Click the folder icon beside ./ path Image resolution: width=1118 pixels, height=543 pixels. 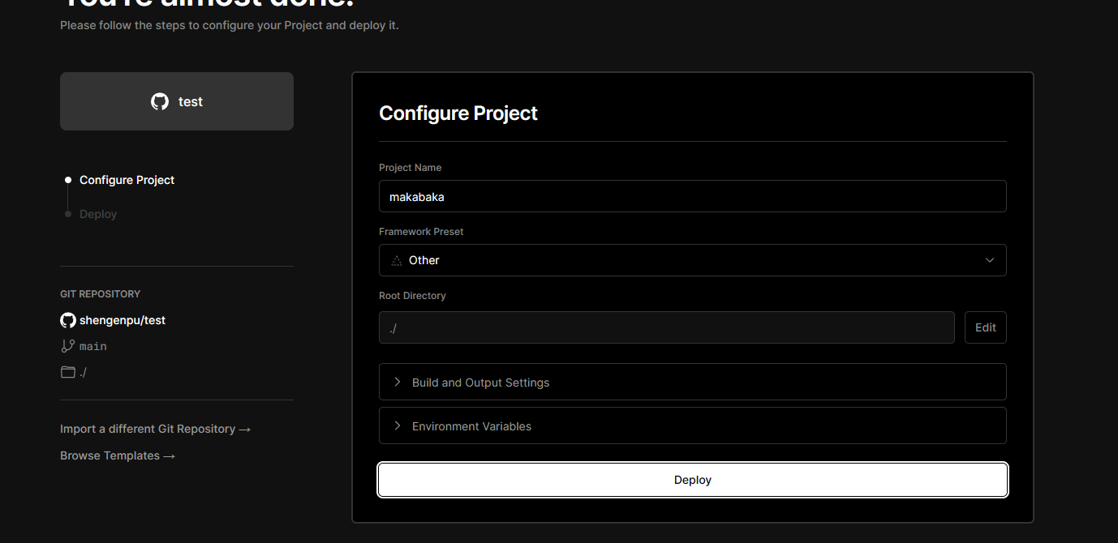click(x=68, y=372)
